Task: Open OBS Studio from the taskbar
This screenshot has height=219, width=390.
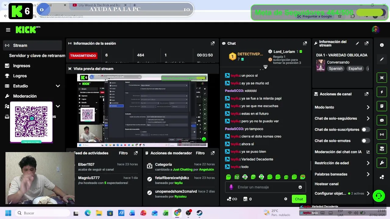Action: point(188,213)
